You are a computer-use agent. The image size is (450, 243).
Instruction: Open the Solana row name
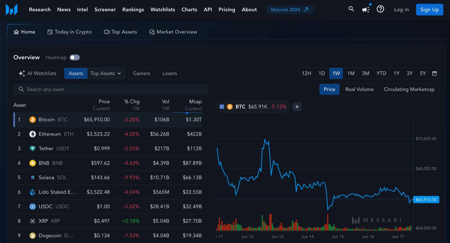pyautogui.click(x=46, y=177)
